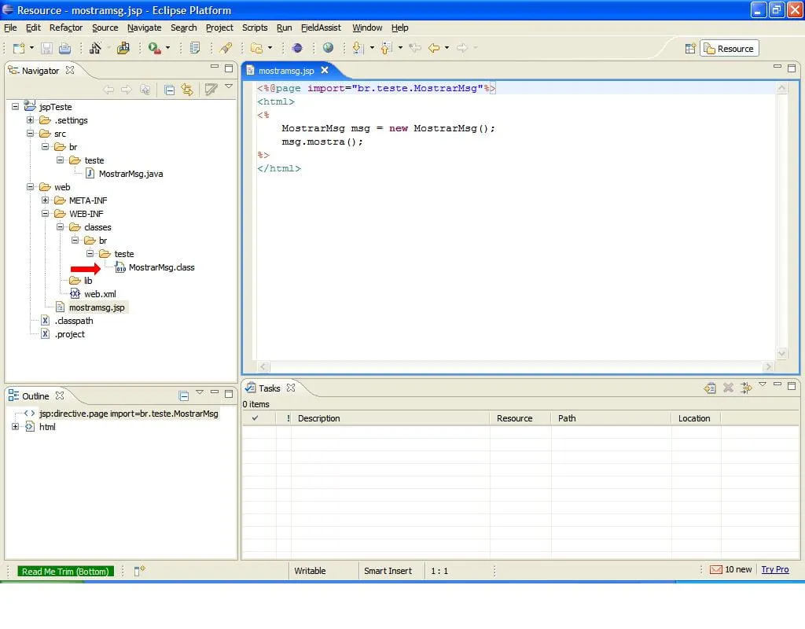Click the 10 new mail envelope icon

715,569
